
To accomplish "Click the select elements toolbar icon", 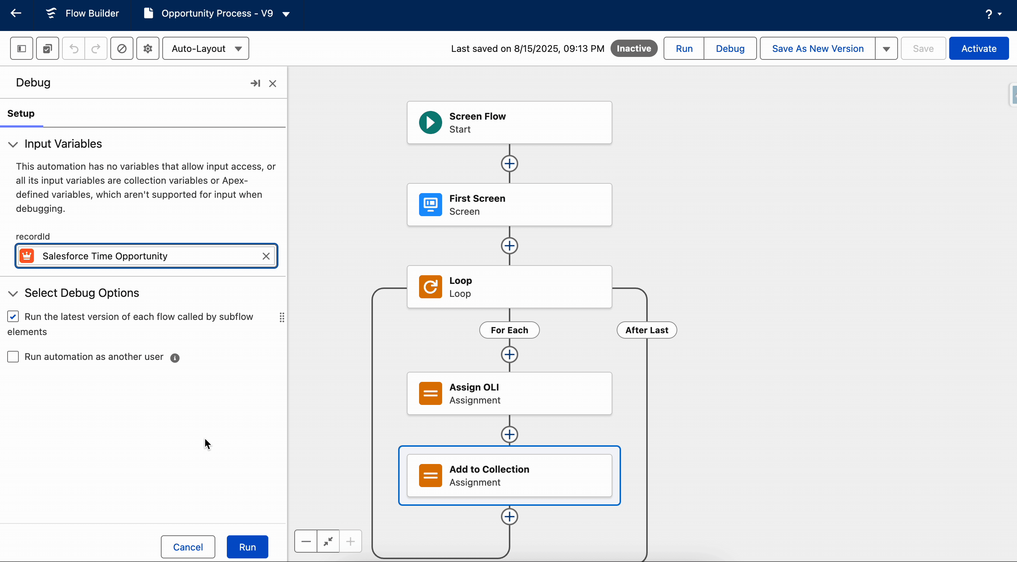I will pos(47,49).
